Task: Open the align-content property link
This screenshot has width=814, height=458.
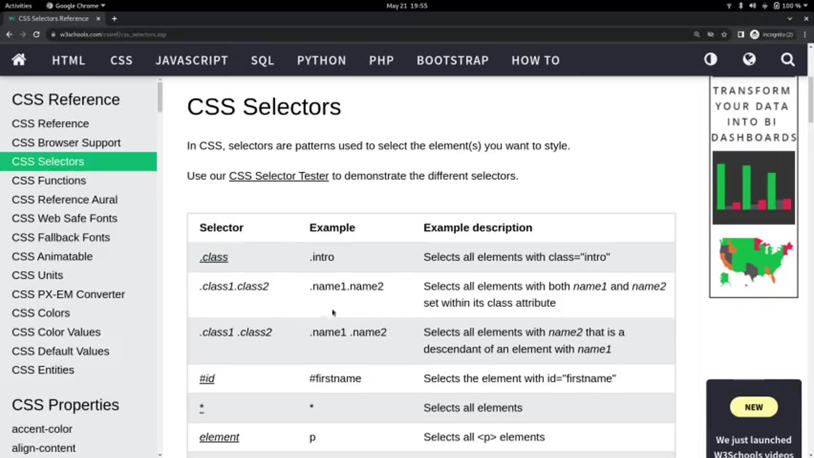Action: [x=43, y=448]
